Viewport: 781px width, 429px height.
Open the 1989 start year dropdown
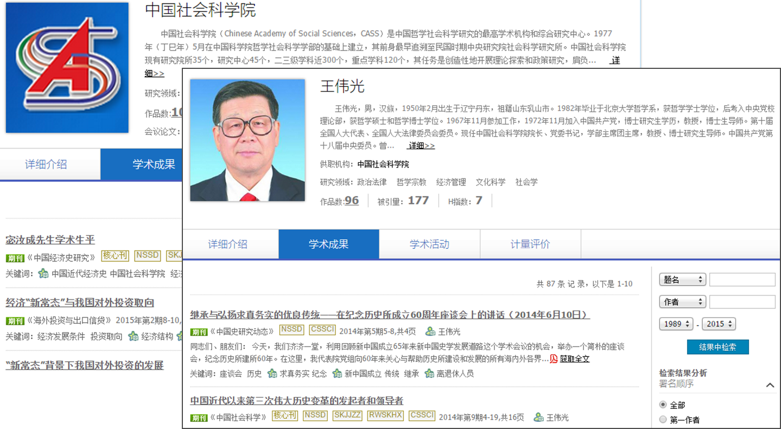676,324
